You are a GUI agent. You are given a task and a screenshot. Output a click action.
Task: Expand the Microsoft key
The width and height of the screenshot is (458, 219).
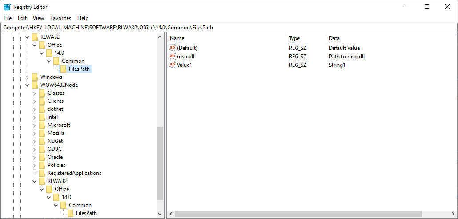(35, 125)
